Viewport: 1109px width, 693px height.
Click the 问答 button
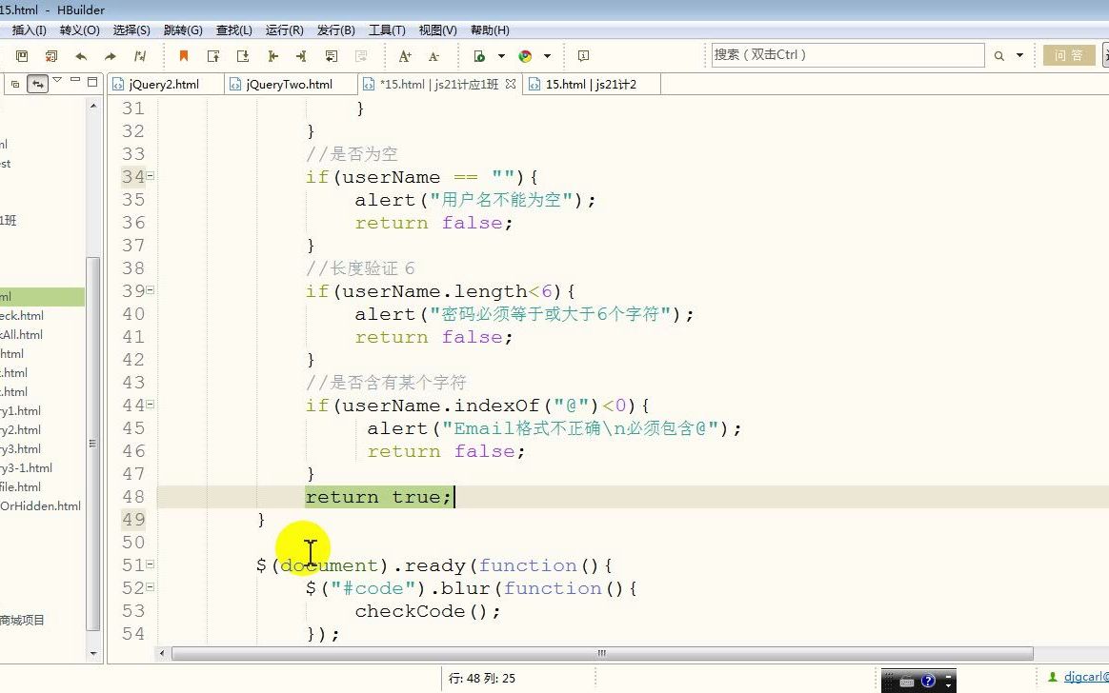tap(1069, 55)
